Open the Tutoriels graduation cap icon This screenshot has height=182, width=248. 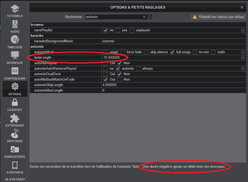click(15, 9)
